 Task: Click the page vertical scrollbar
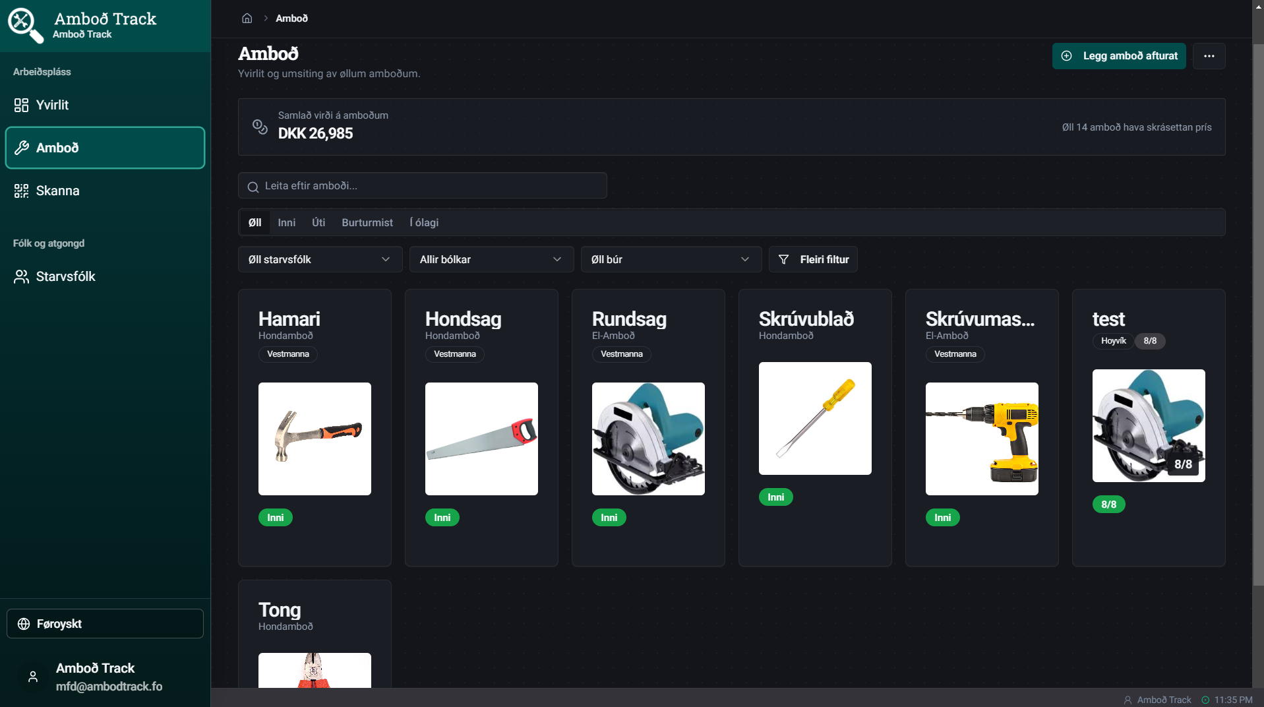point(1258,315)
